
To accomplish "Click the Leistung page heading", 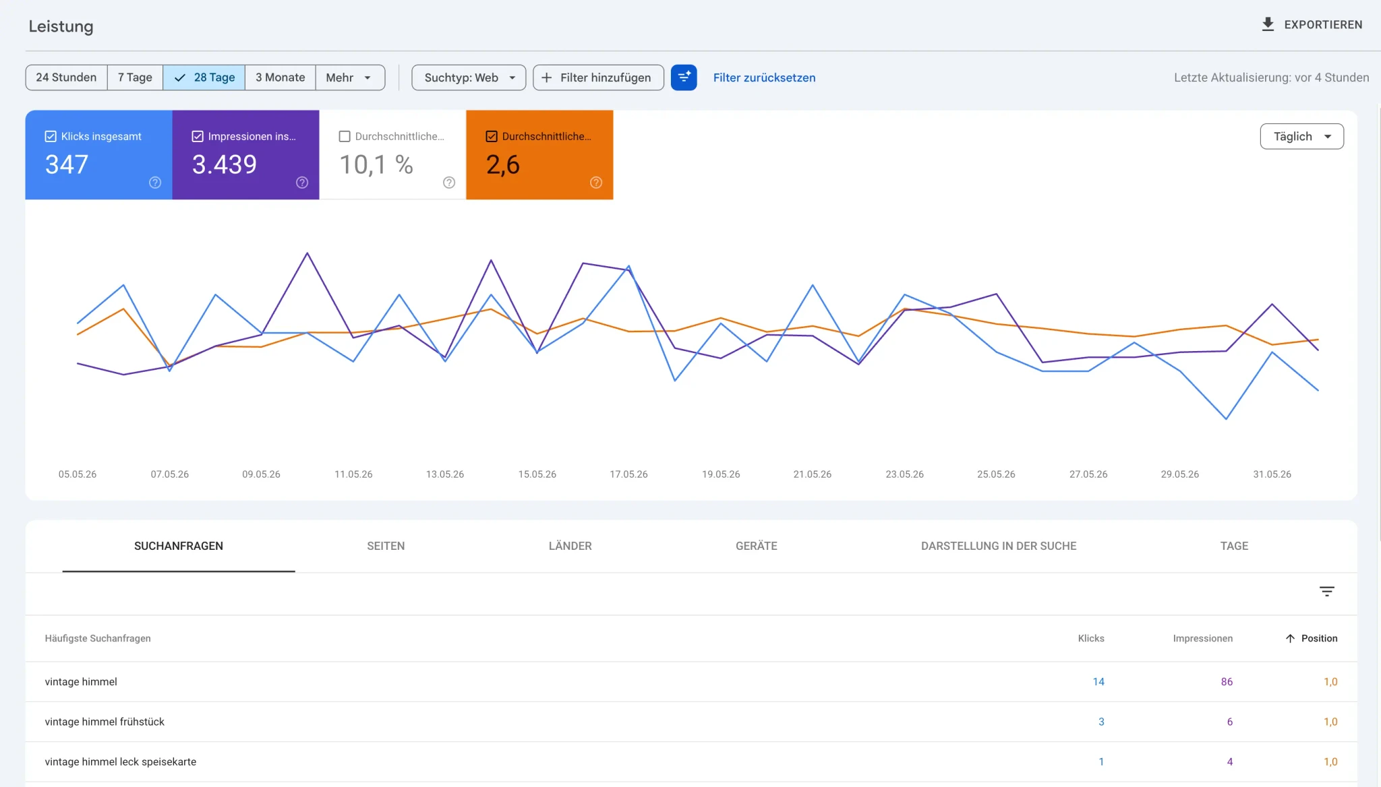I will coord(61,26).
